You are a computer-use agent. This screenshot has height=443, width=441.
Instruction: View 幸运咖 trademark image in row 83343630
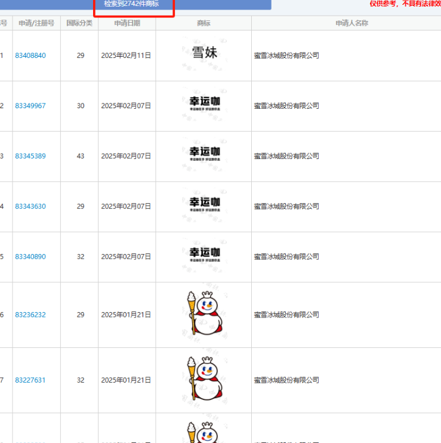(205, 204)
